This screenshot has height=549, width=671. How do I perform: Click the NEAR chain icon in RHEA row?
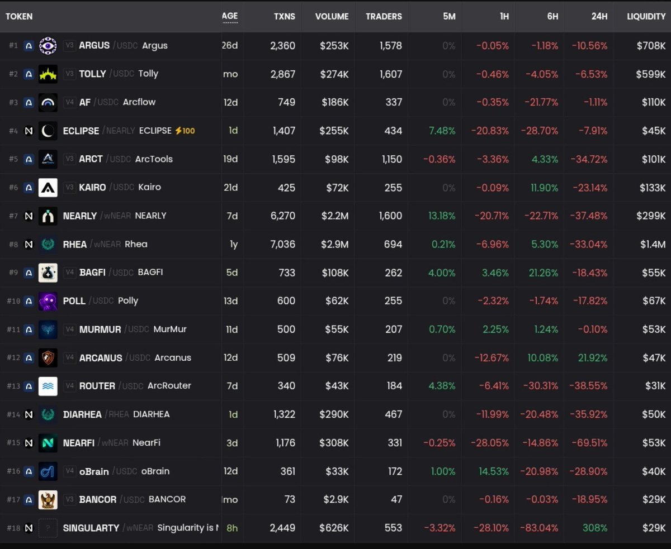(x=29, y=244)
